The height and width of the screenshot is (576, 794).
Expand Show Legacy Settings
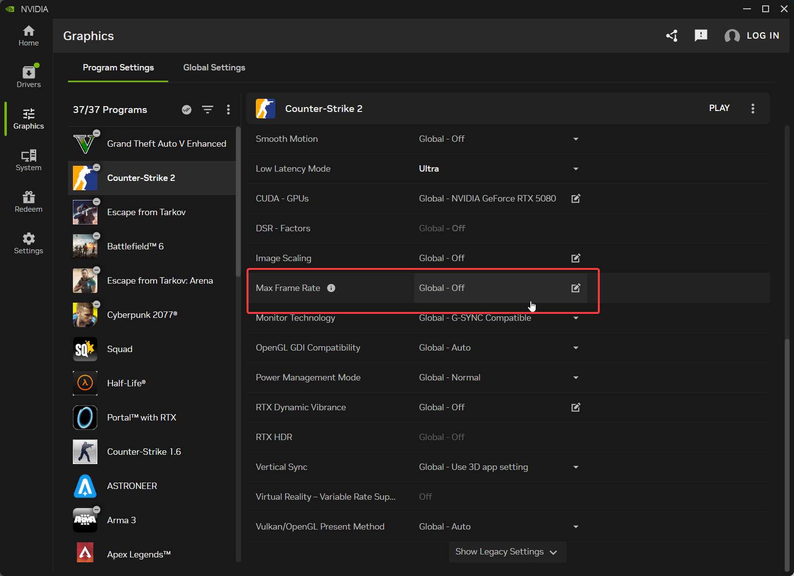point(507,552)
